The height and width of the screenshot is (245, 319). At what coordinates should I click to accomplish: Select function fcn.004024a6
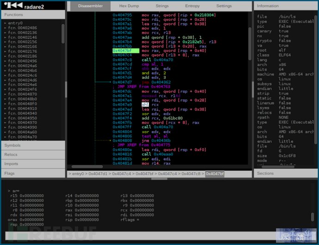click(x=22, y=66)
